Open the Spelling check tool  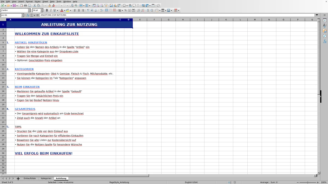coord(76,5)
